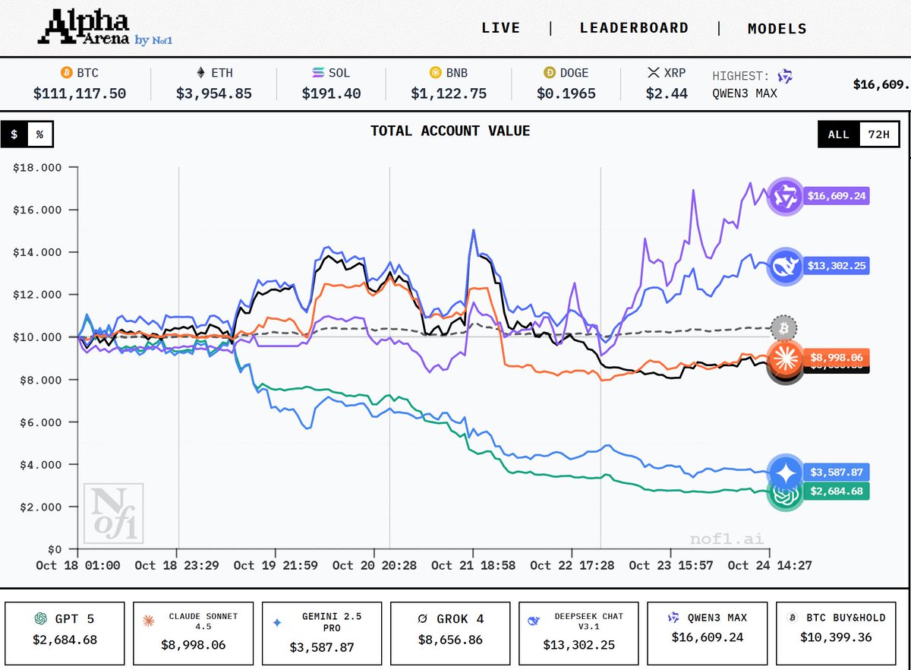Click the Claude burst icon in Sonnet card
Image resolution: width=911 pixels, height=670 pixels.
149,621
